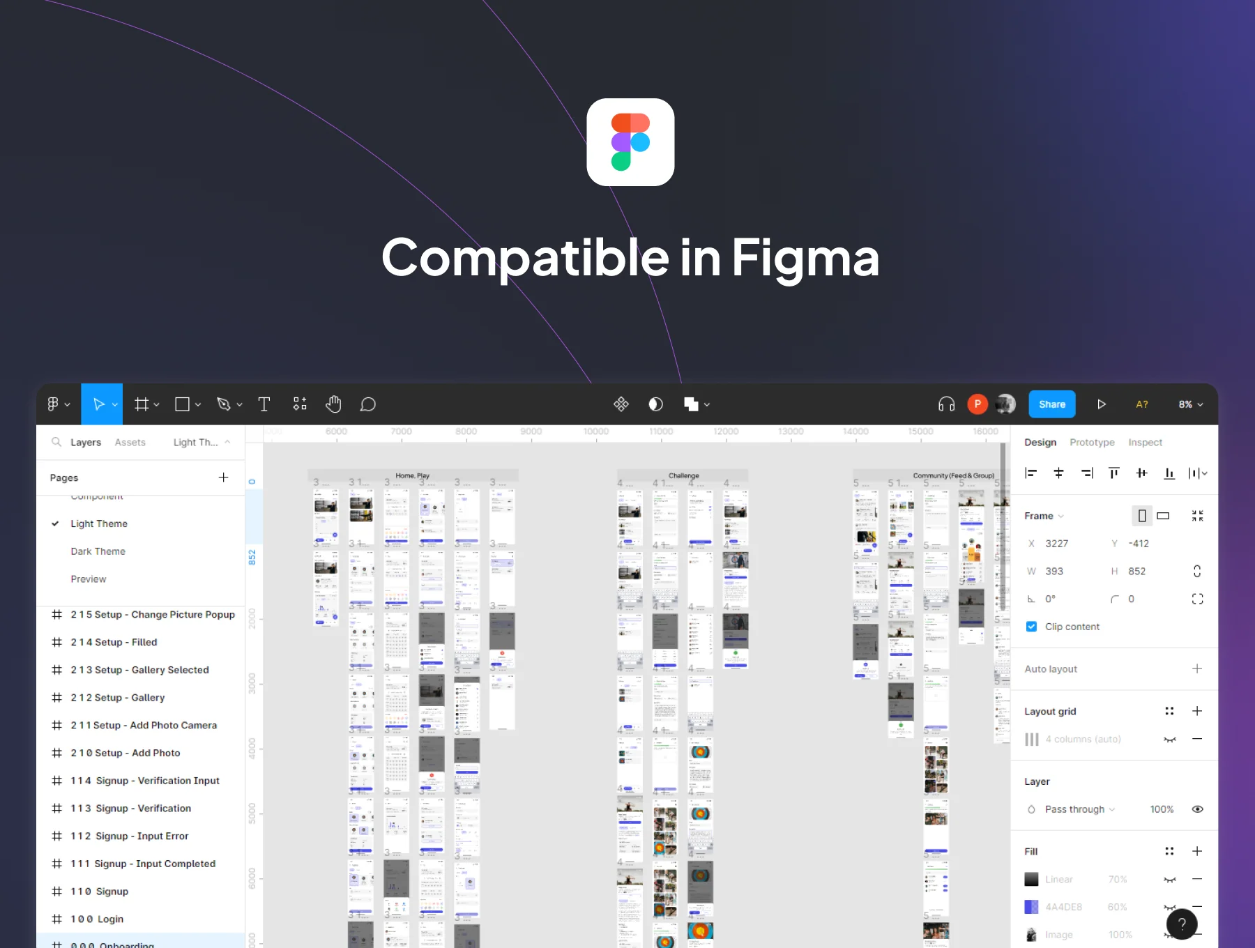Open the Fill styles icon
Image resolution: width=1255 pixels, height=948 pixels.
pos(1169,851)
